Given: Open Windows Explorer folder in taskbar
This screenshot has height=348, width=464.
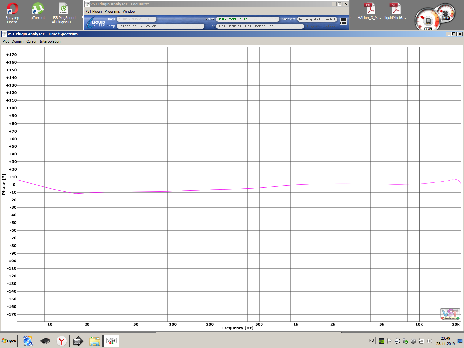Looking at the screenshot, I should tap(95, 341).
